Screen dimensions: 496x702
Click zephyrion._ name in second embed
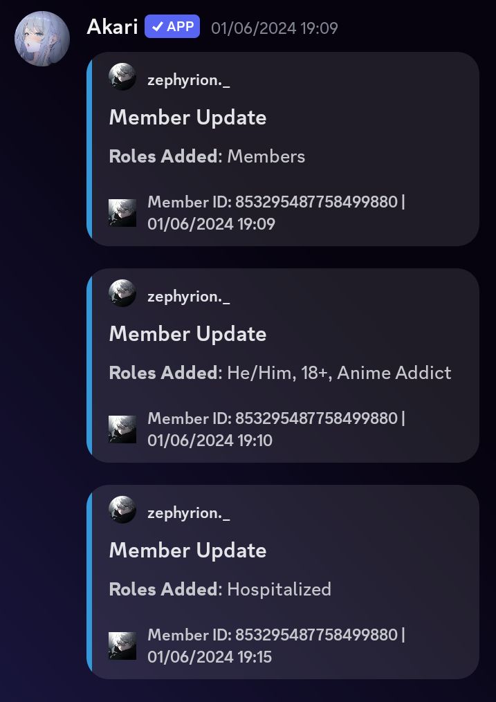coord(188,297)
